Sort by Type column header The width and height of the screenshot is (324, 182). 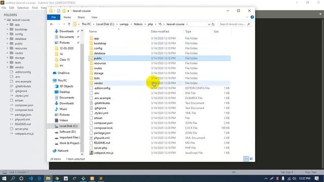coord(188,31)
